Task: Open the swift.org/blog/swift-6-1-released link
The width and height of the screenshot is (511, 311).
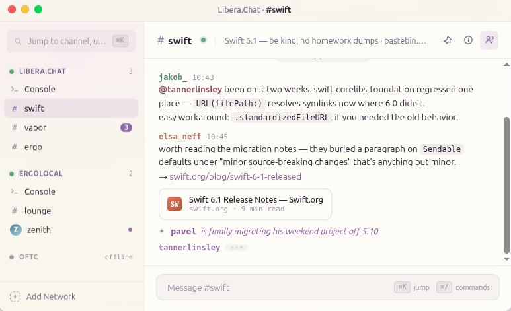Action: coord(235,176)
